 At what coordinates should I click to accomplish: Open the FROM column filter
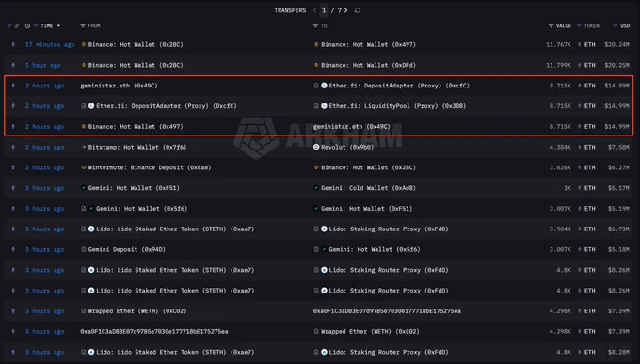[x=83, y=25]
